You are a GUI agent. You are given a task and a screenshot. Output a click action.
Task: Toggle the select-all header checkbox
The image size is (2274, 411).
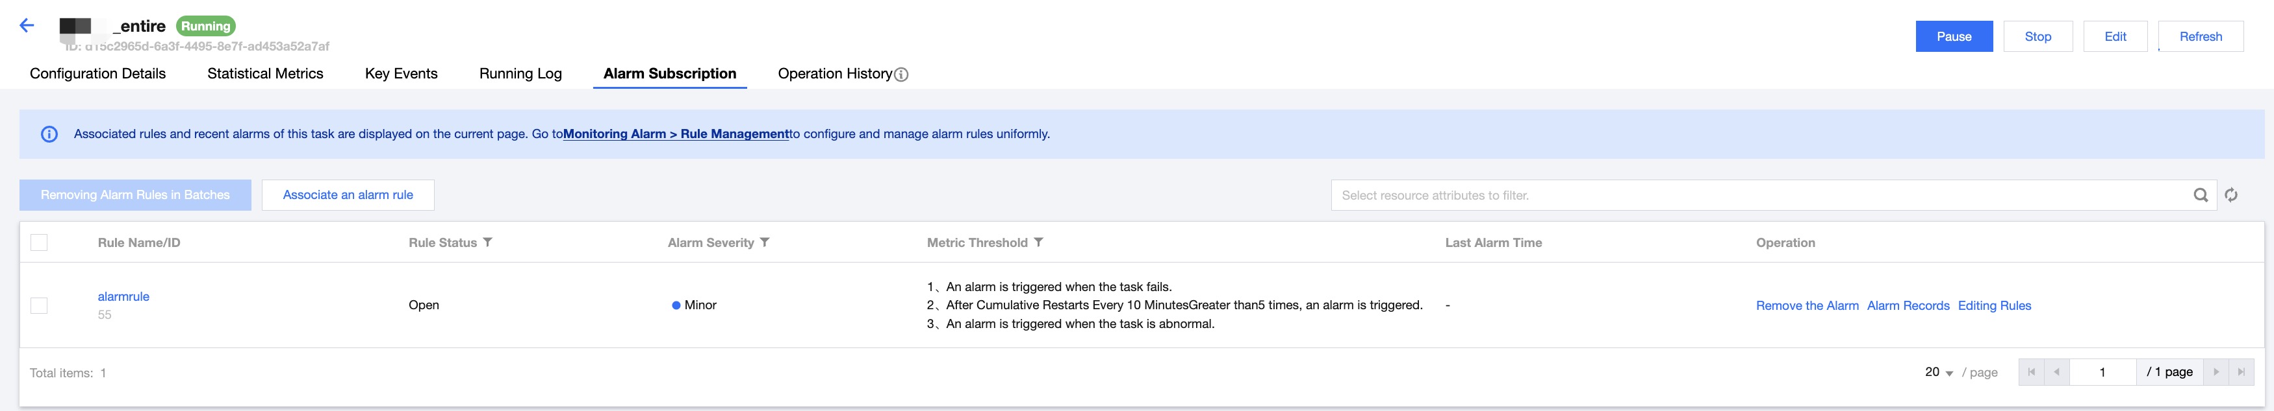39,242
